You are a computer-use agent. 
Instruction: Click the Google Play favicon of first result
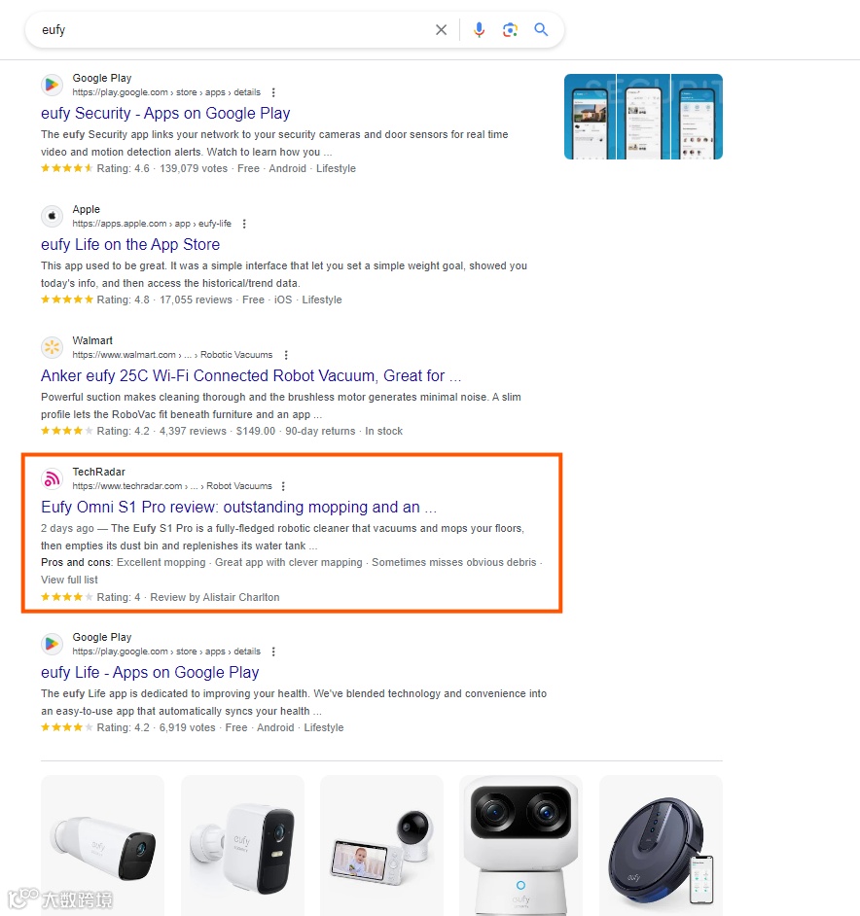[x=52, y=85]
